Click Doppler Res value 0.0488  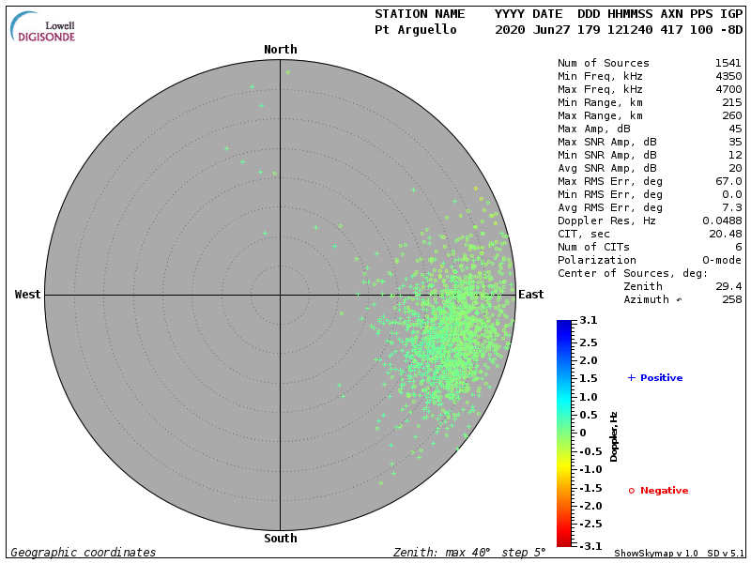click(722, 221)
